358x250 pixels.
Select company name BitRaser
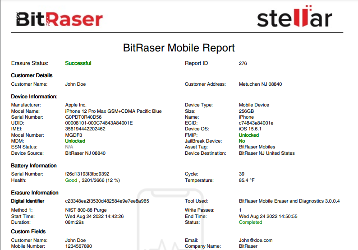pos(248,246)
